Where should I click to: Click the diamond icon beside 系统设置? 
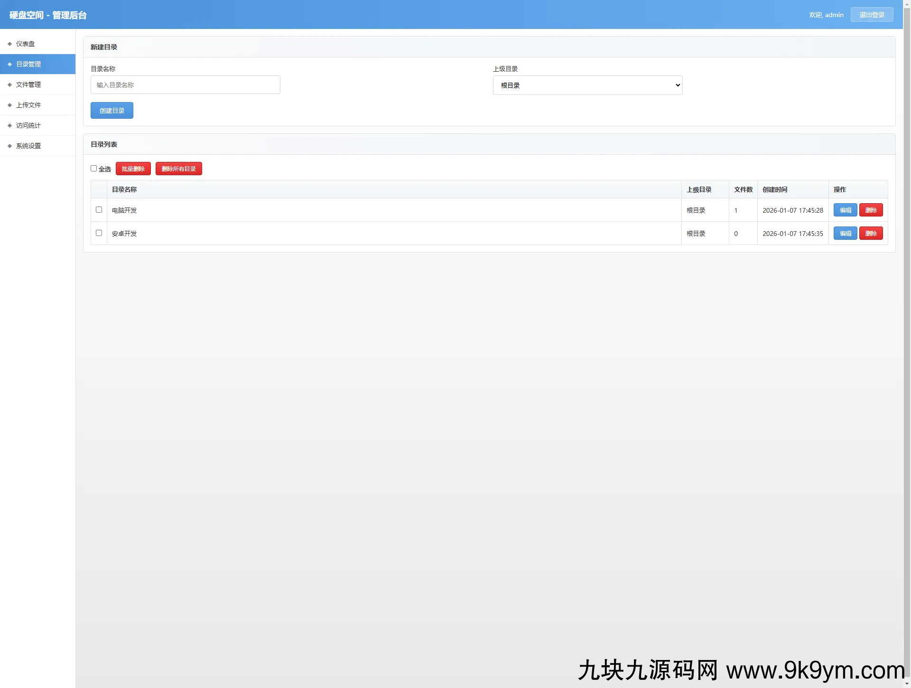point(9,146)
